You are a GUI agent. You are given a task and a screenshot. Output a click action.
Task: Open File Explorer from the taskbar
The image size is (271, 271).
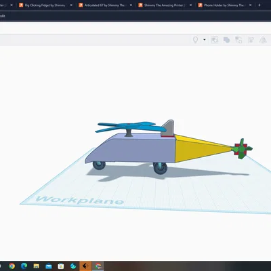(37, 266)
